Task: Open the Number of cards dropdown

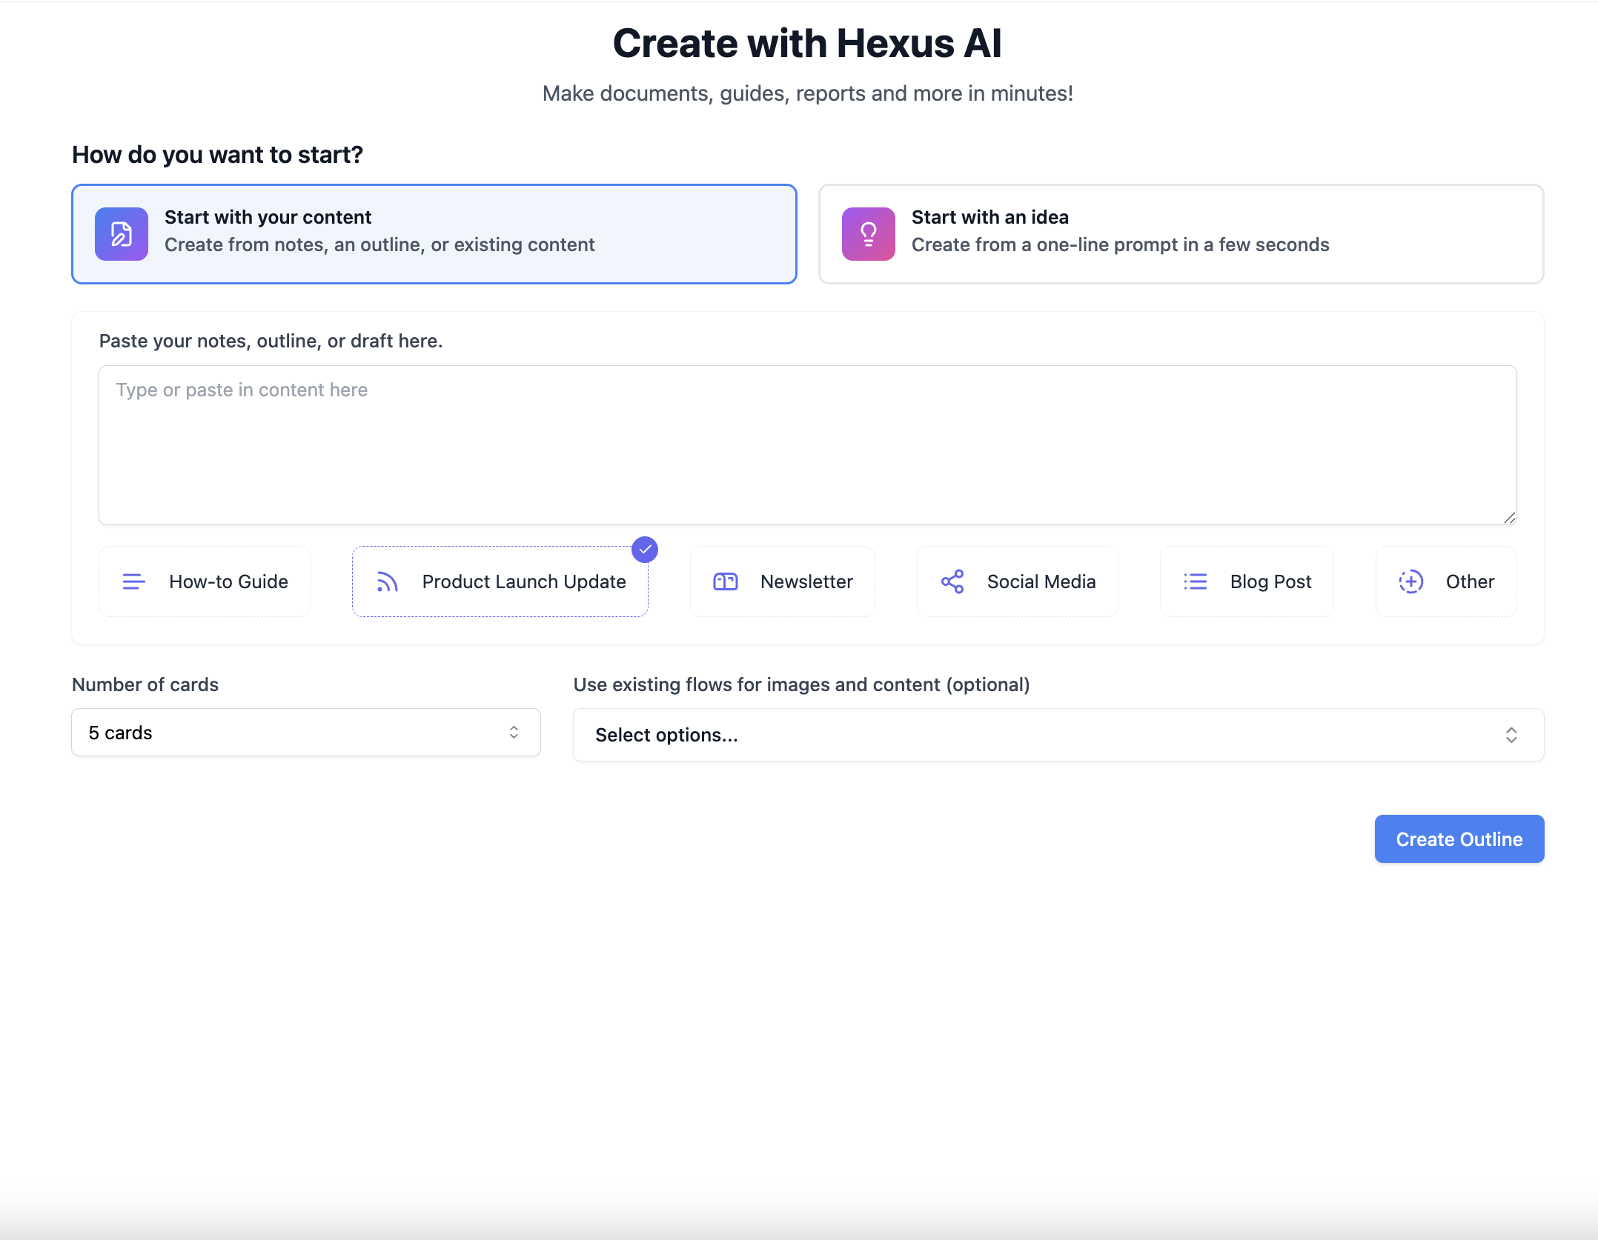Action: coord(306,733)
